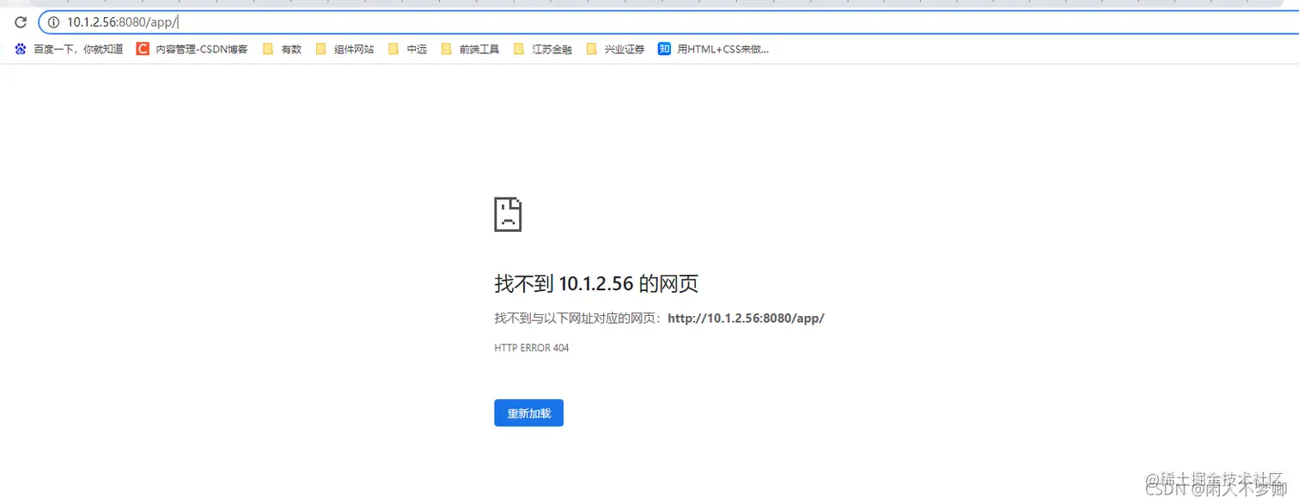Click the yellow favicon beside 有数
This screenshot has height=504, width=1299.
pos(268,49)
